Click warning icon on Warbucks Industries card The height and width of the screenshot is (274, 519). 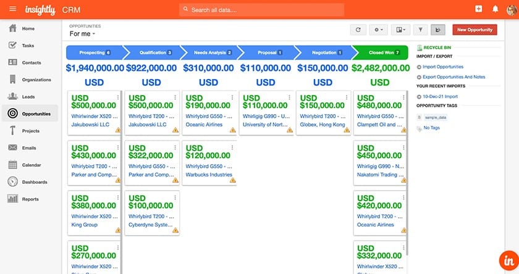click(233, 180)
